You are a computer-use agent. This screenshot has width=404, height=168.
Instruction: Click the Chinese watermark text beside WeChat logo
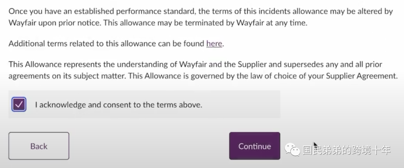347,150
